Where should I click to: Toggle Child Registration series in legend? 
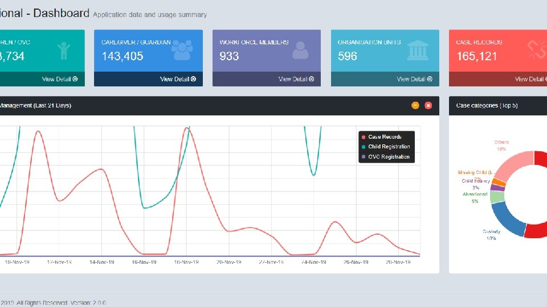pos(386,147)
